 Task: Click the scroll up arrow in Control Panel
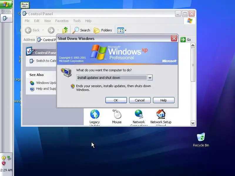(x=193, y=45)
